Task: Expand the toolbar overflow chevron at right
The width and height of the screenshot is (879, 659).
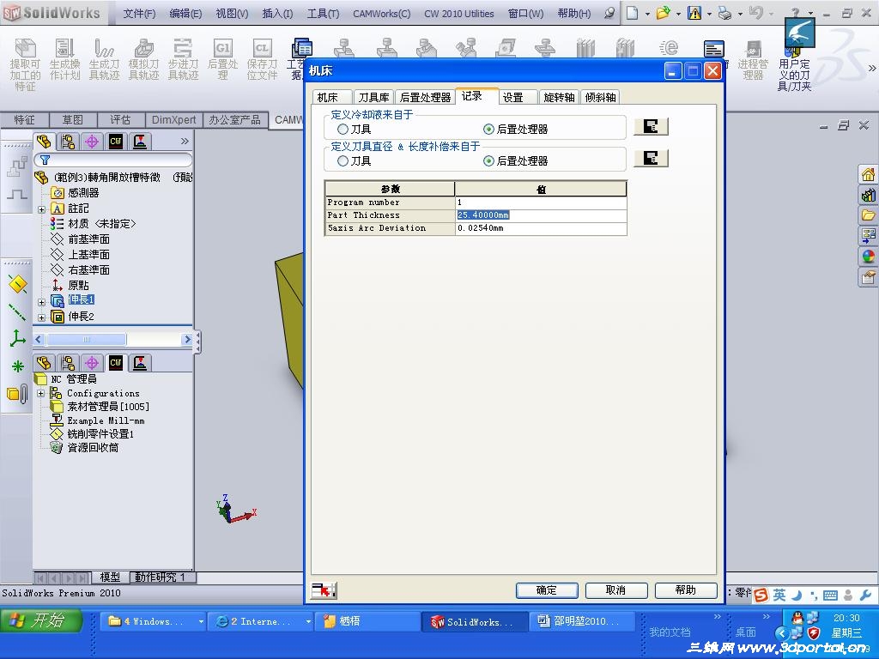Action: (x=872, y=69)
